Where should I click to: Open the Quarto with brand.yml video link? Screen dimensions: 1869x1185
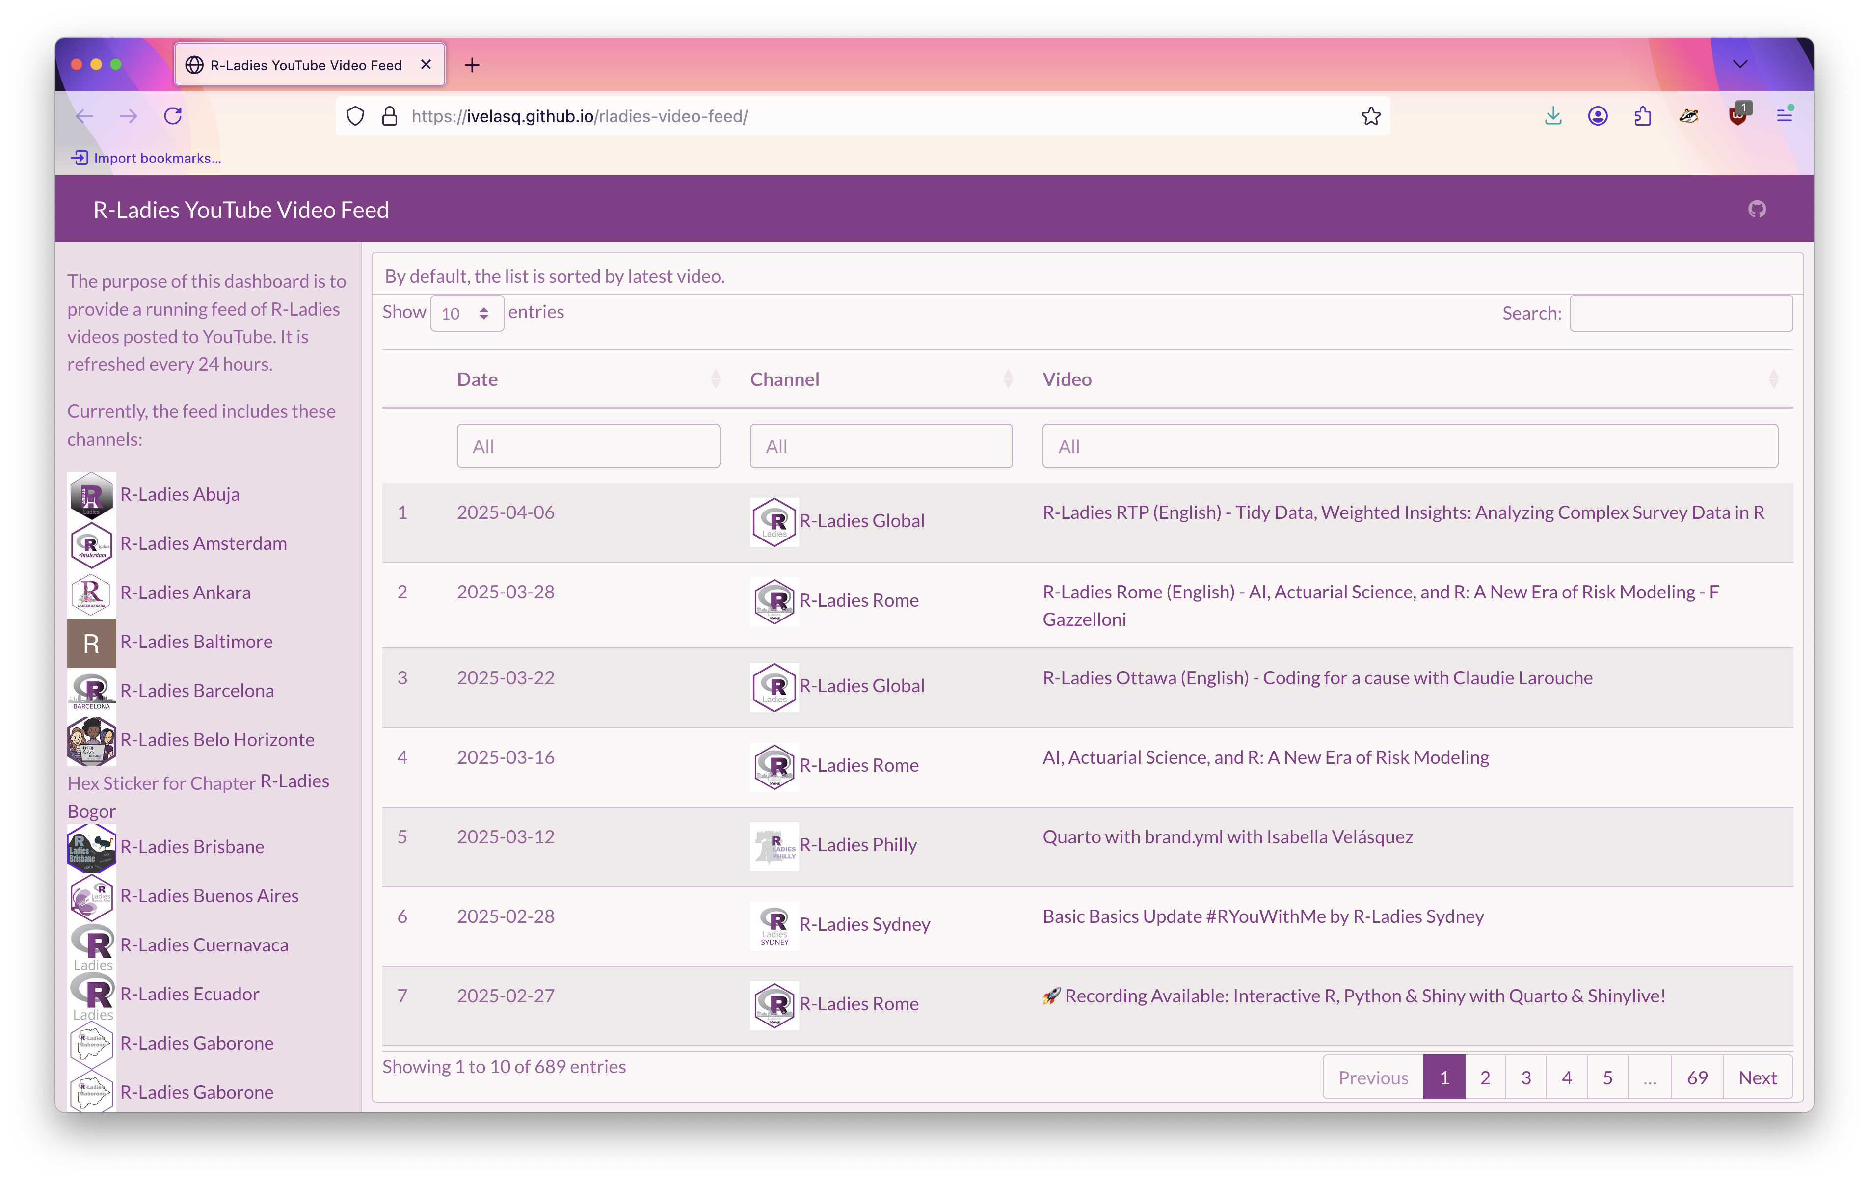[x=1227, y=836]
